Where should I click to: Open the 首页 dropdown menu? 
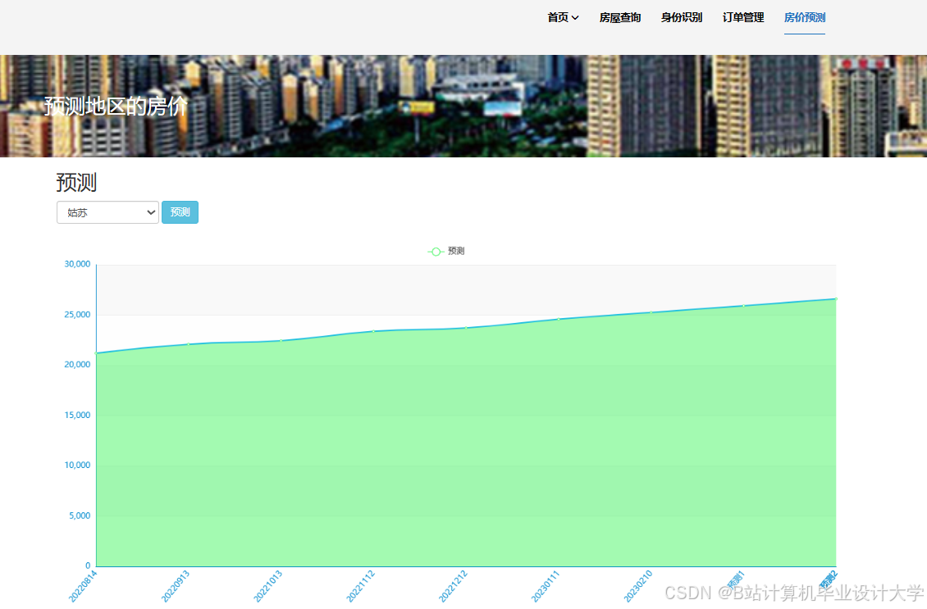563,18
